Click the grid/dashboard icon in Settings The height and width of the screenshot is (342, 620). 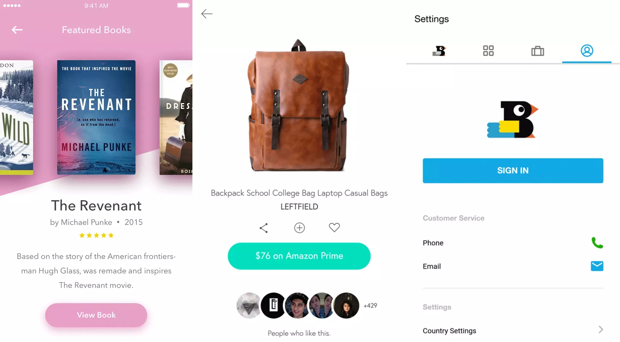(488, 51)
